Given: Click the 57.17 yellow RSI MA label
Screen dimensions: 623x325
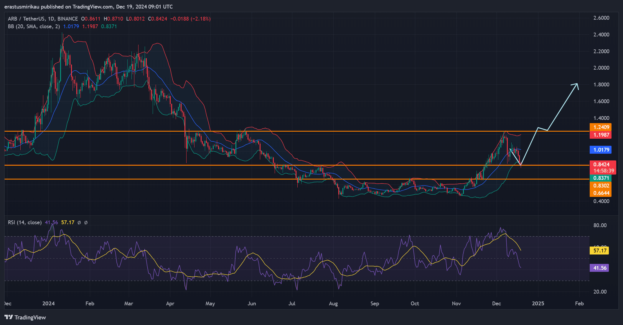Looking at the screenshot, I should click(x=599, y=251).
